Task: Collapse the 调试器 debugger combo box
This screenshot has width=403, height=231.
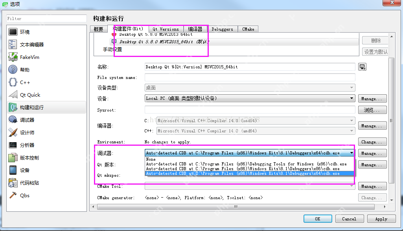Action: [250, 153]
